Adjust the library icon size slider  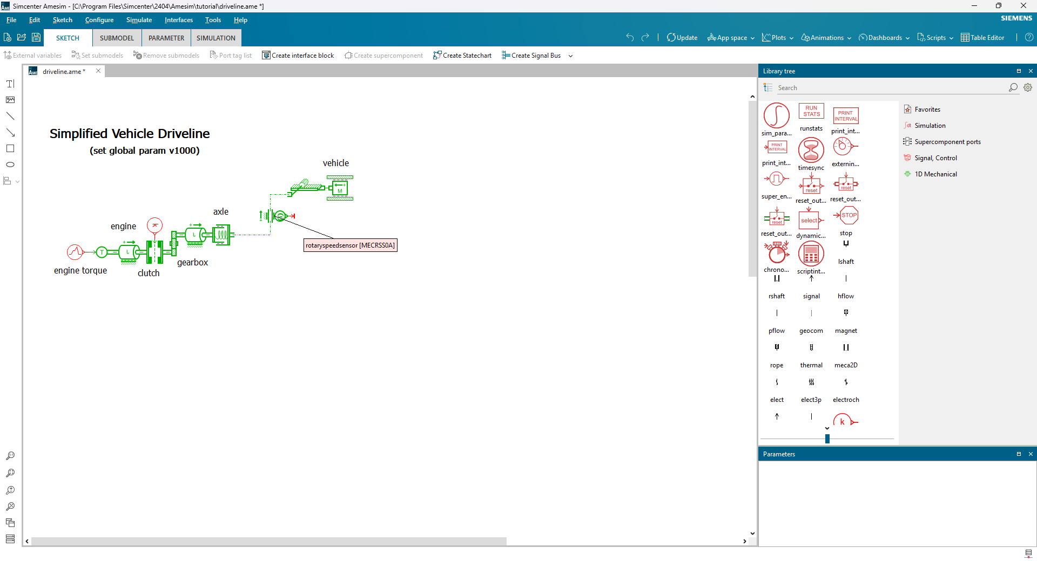click(827, 439)
